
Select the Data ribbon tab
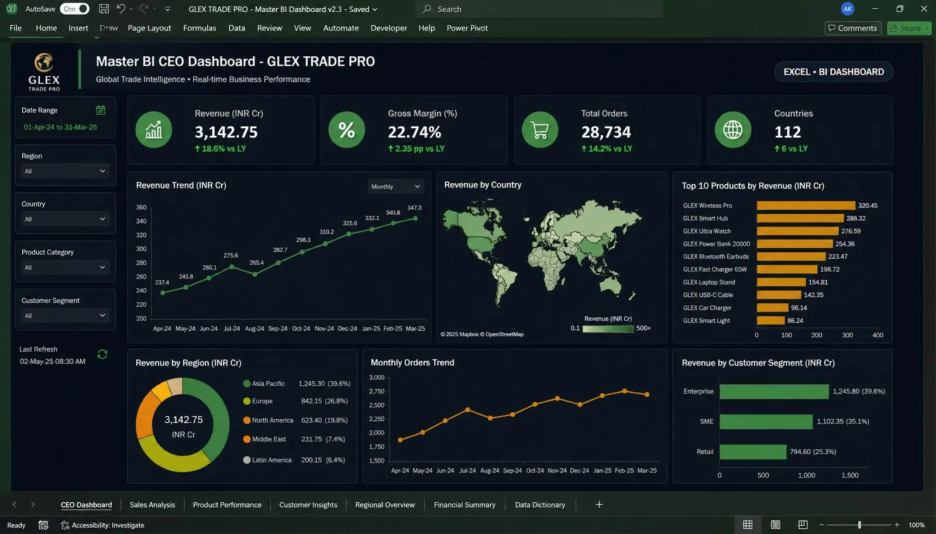click(236, 28)
